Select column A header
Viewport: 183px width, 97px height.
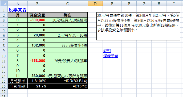tap(18, 3)
